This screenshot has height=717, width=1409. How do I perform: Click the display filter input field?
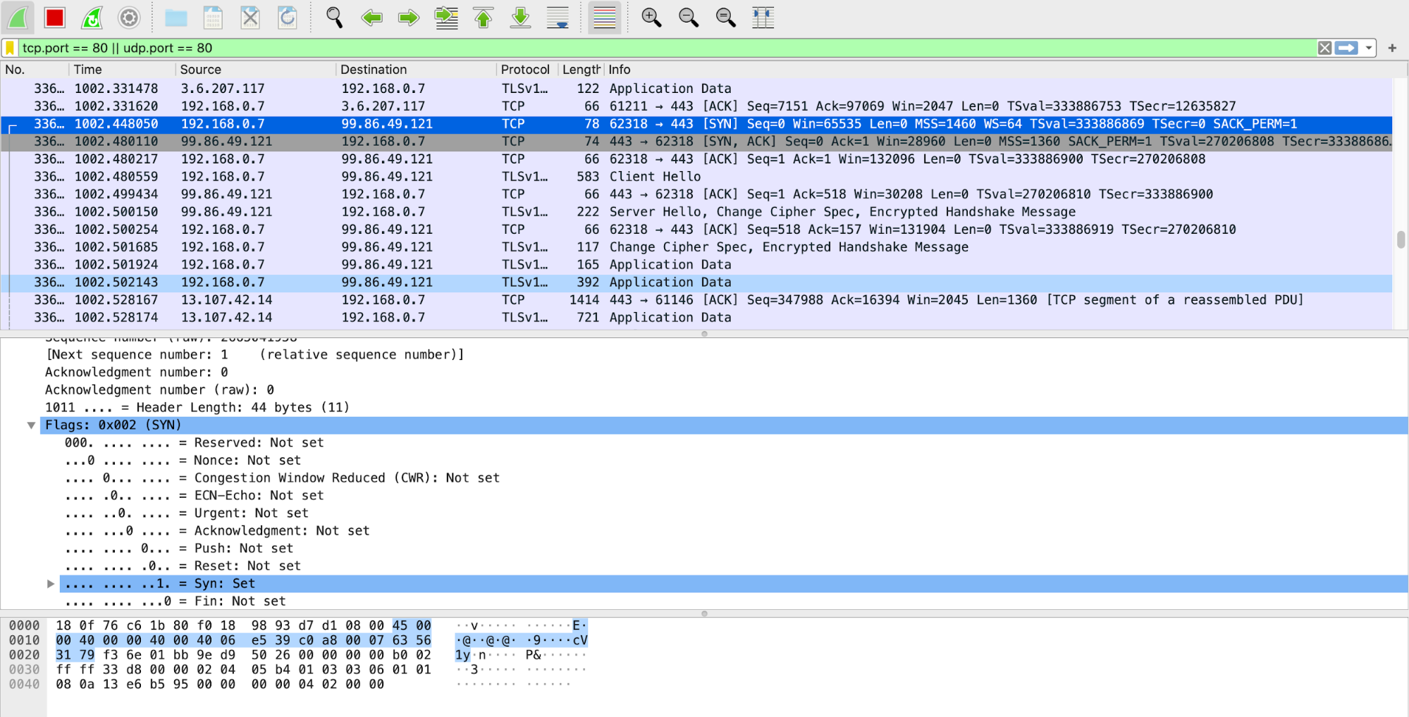pos(634,48)
